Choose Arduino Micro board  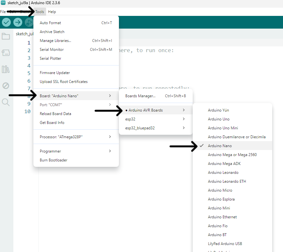point(232,190)
